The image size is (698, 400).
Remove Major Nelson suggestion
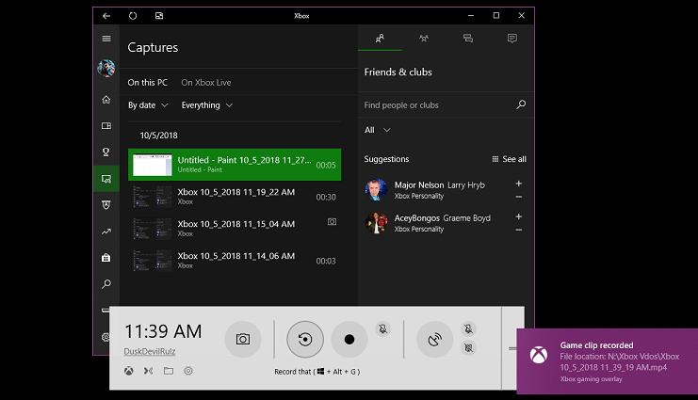tap(519, 197)
